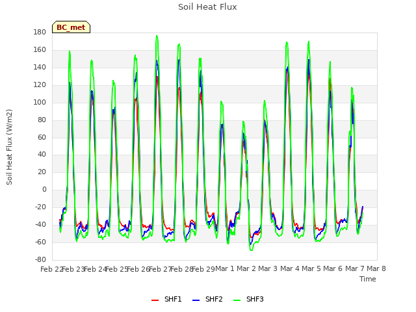Toggle the SHF2 legend entry
The image size is (416, 312).
(207, 299)
